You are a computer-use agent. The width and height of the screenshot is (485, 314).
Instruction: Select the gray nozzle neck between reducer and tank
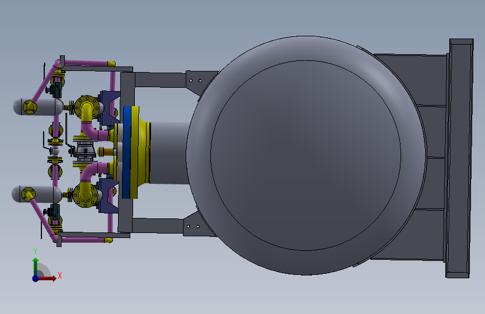[169, 153]
